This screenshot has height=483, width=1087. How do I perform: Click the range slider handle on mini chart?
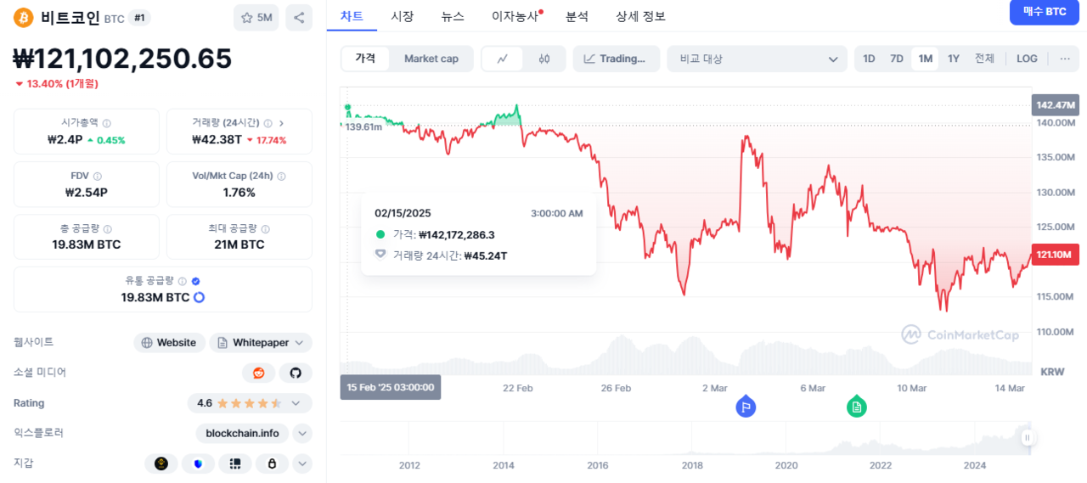coord(1028,438)
